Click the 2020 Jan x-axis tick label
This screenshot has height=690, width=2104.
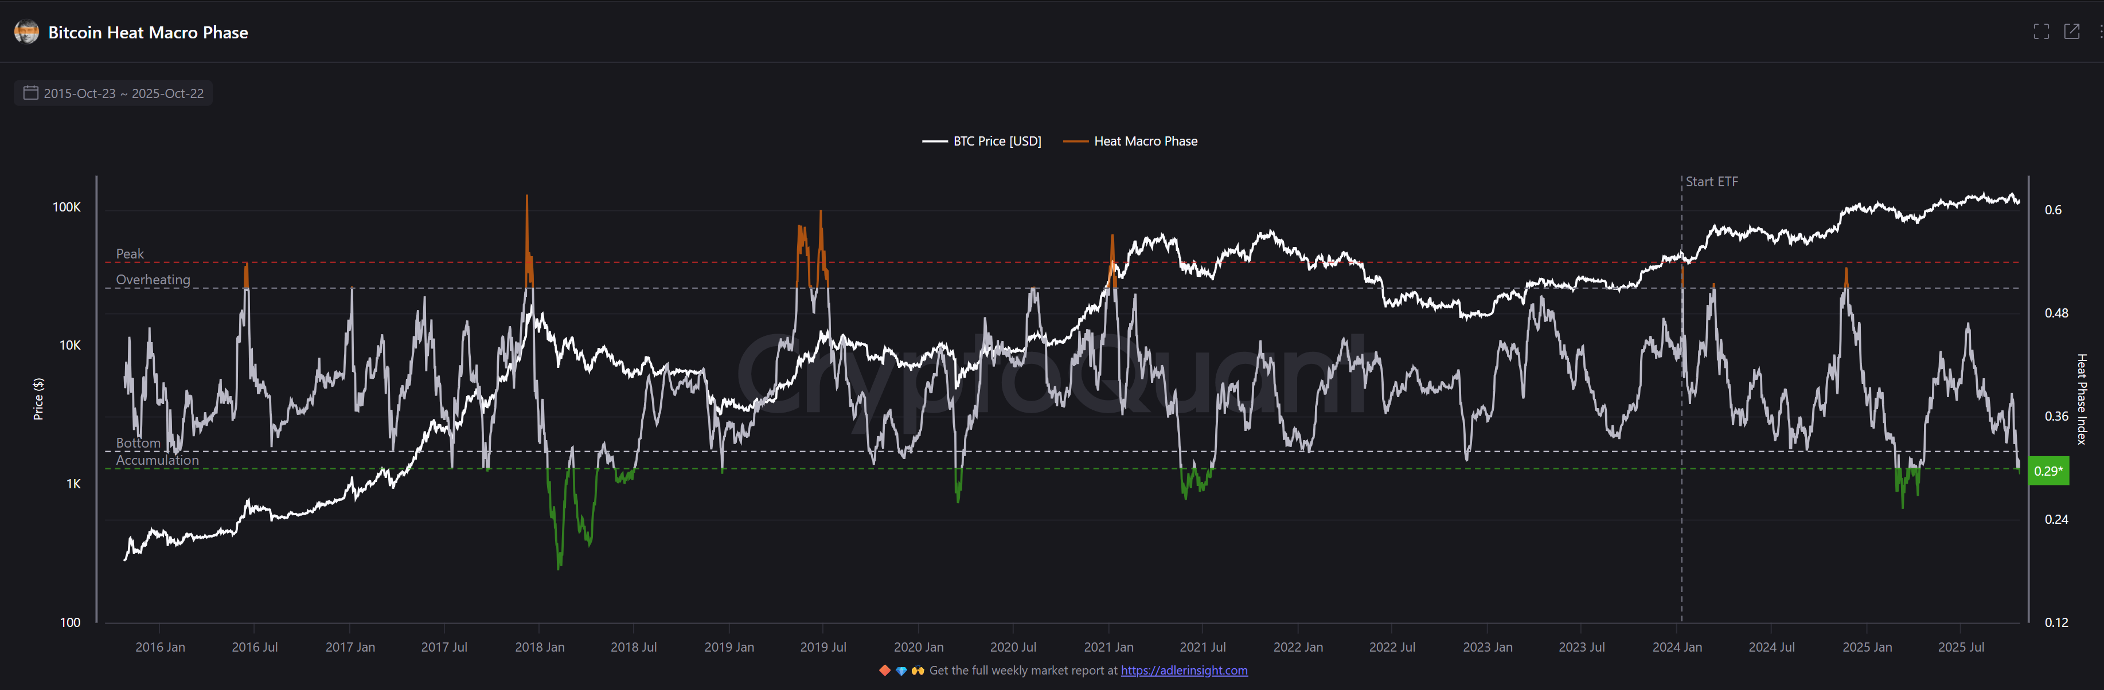click(918, 646)
